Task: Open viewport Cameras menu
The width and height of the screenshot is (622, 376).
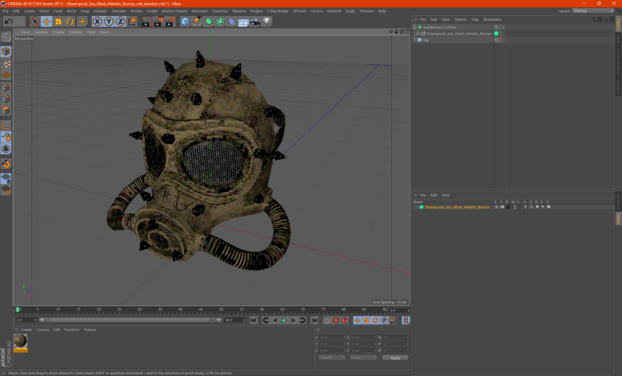Action: (41, 32)
